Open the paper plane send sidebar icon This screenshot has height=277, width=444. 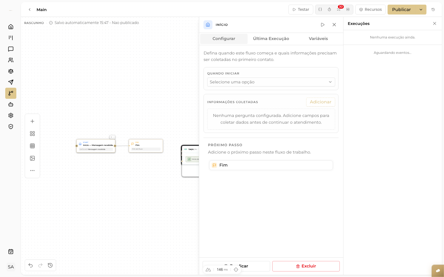coord(11,82)
